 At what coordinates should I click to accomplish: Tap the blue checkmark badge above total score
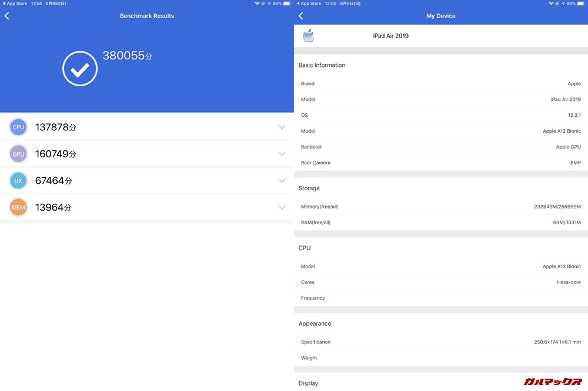80,68
